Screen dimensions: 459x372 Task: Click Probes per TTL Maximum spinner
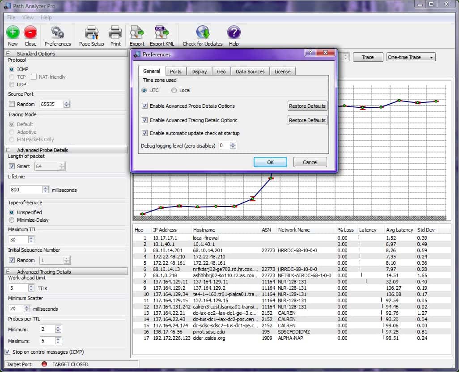pyautogui.click(x=58, y=341)
